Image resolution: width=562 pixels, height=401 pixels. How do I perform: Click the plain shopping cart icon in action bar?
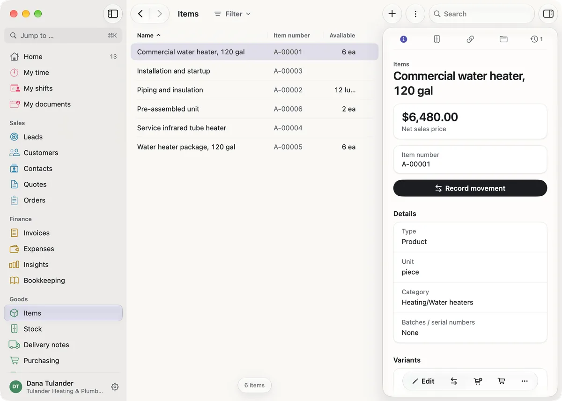[501, 381]
